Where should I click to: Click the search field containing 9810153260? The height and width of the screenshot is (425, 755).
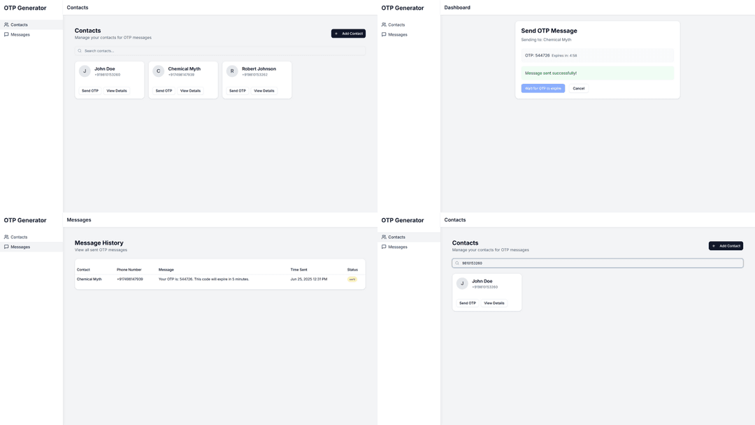pos(598,264)
